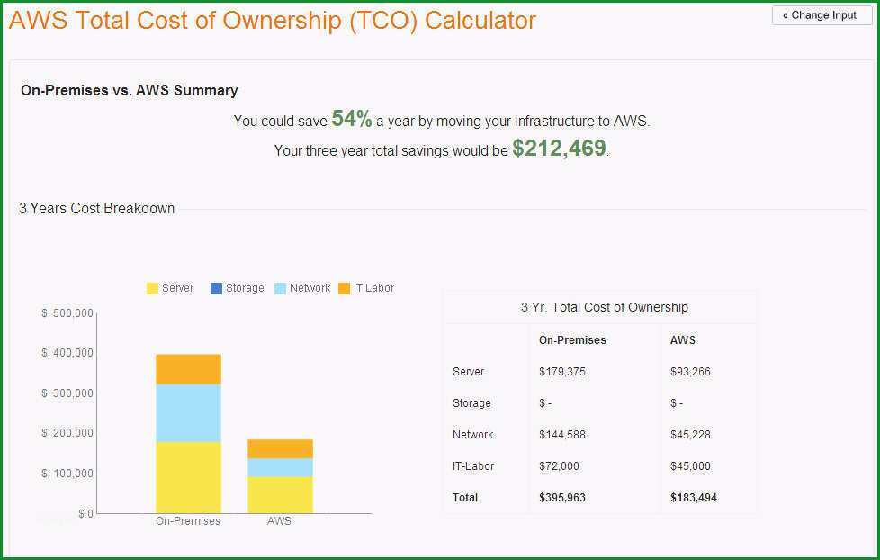
Task: Click the AWS Total Cost of Ownership Calculator title
Action: tap(273, 20)
